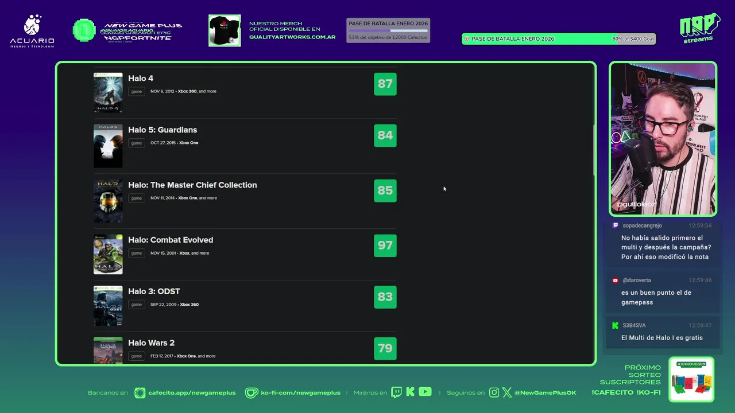Click the 'game' tag under Halo 4
The width and height of the screenshot is (735, 413).
136,91
